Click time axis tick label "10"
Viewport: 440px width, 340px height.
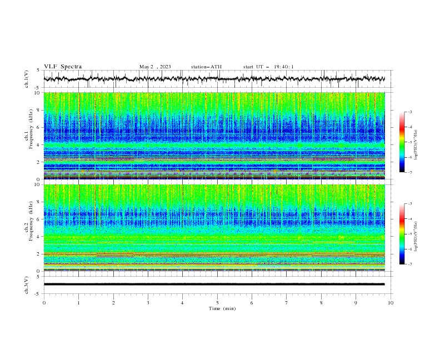[x=391, y=303]
